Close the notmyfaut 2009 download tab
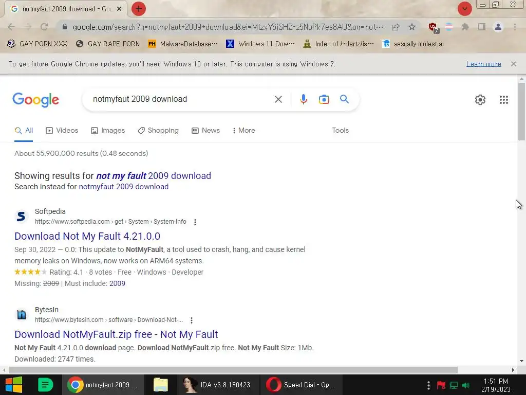 click(x=119, y=9)
